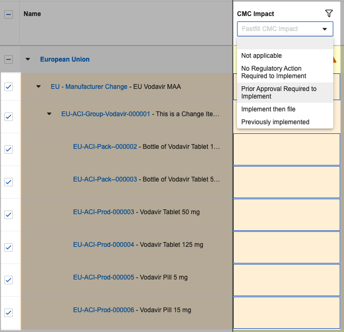Open the EU-ACI-Prod-000003 link
The height and width of the screenshot is (332, 344).
click(x=103, y=212)
